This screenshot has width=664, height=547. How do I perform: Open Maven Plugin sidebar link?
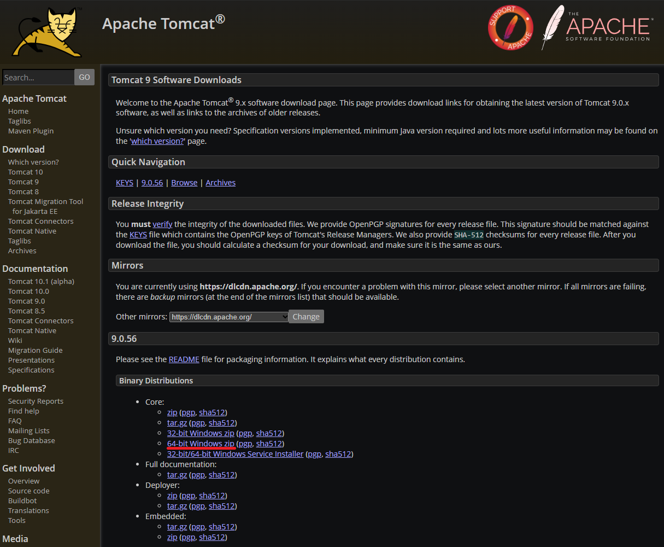31,131
